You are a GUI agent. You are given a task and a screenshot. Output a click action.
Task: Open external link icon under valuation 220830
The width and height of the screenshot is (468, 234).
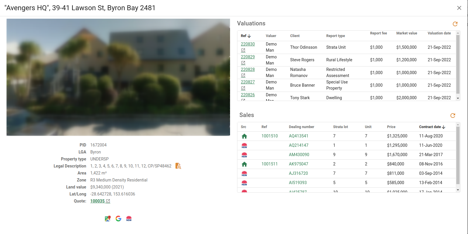pyautogui.click(x=243, y=50)
